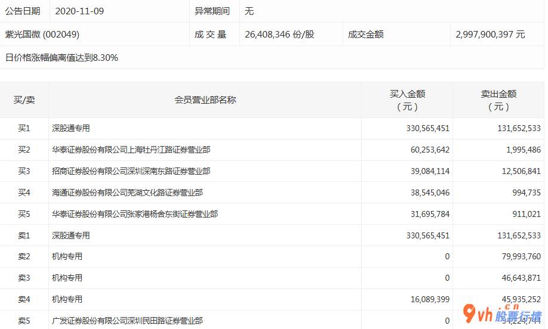Click 海通证券芜湖文化路证券营业部 name
The height and width of the screenshot is (329, 548).
point(127,193)
